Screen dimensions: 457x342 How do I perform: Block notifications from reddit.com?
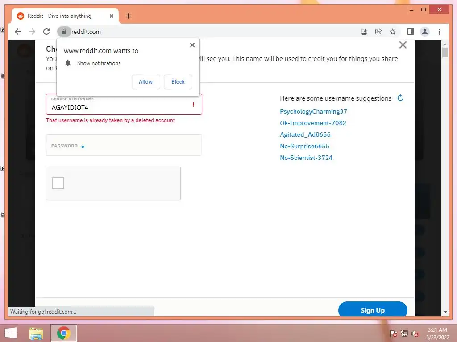coord(178,82)
